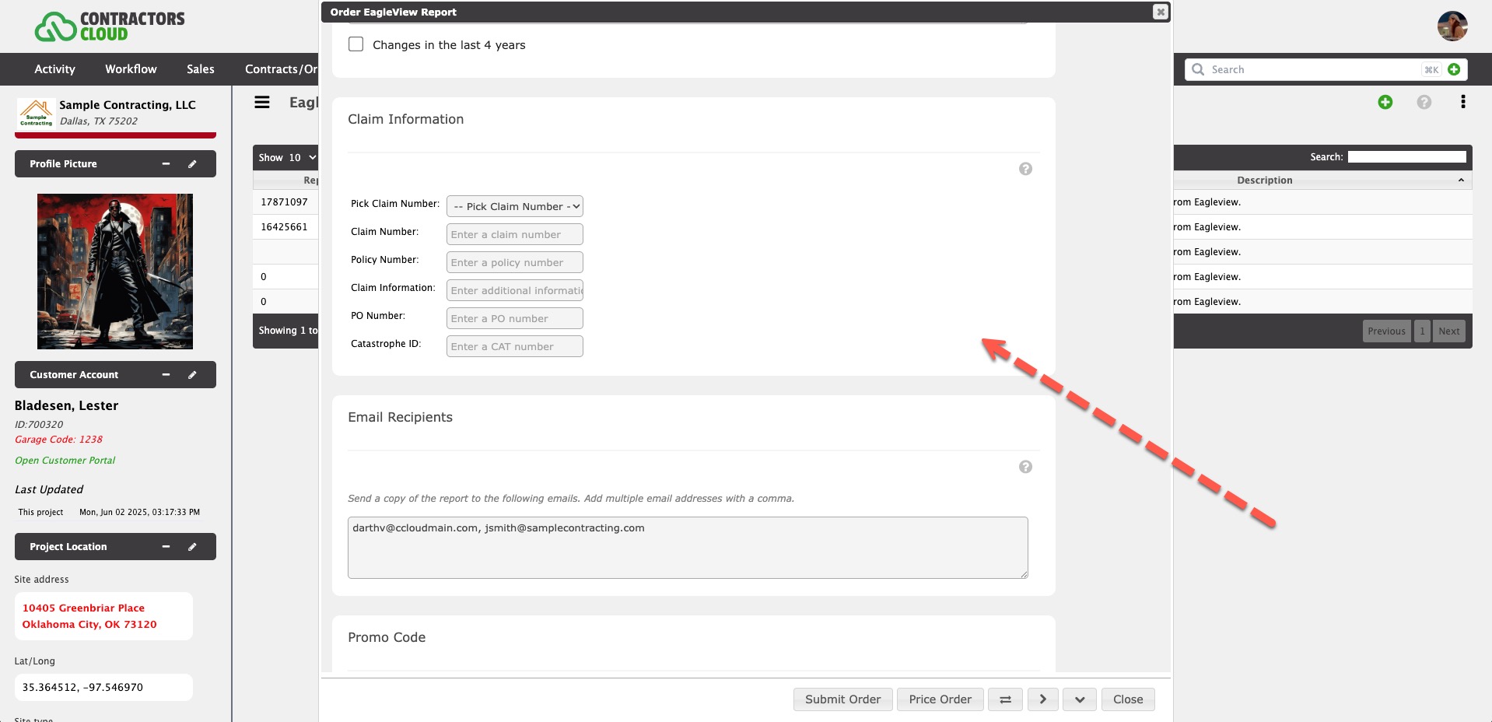Screen dimensions: 1492x722
Task: Open the Activity menu
Action: point(54,69)
